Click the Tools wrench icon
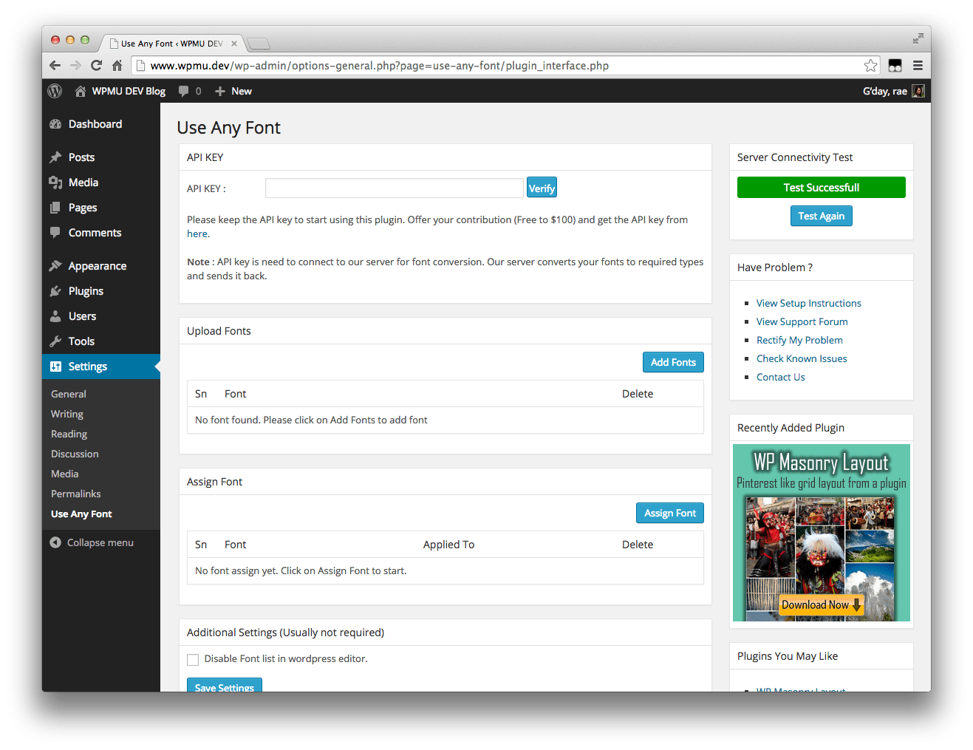This screenshot has width=973, height=750. (x=55, y=341)
